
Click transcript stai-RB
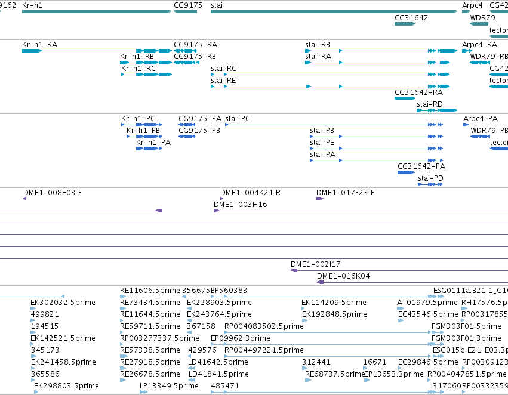(x=381, y=51)
